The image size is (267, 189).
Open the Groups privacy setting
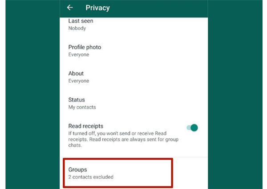point(118,173)
